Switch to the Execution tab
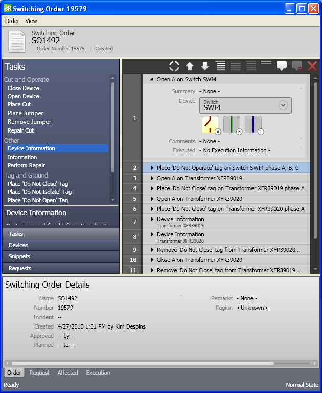Image resolution: width=322 pixels, height=393 pixels. pyautogui.click(x=98, y=373)
